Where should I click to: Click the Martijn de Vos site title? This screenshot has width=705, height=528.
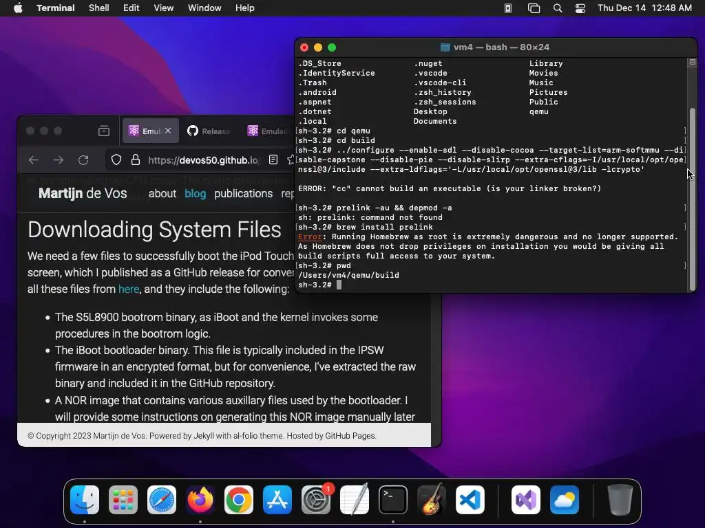[83, 193]
